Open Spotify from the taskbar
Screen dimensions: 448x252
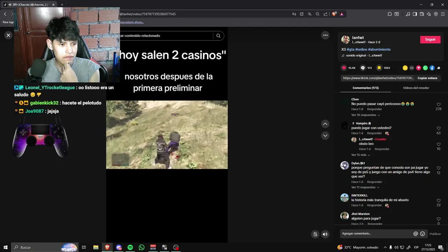point(130,247)
